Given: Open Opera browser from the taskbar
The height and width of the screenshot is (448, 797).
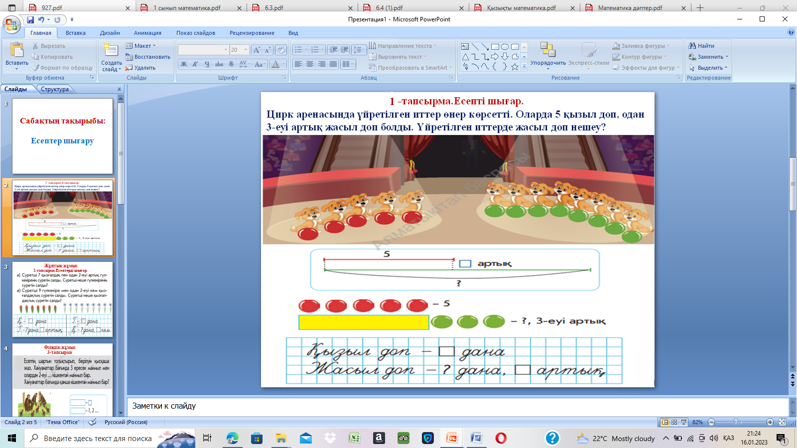Looking at the screenshot, I should point(501,438).
